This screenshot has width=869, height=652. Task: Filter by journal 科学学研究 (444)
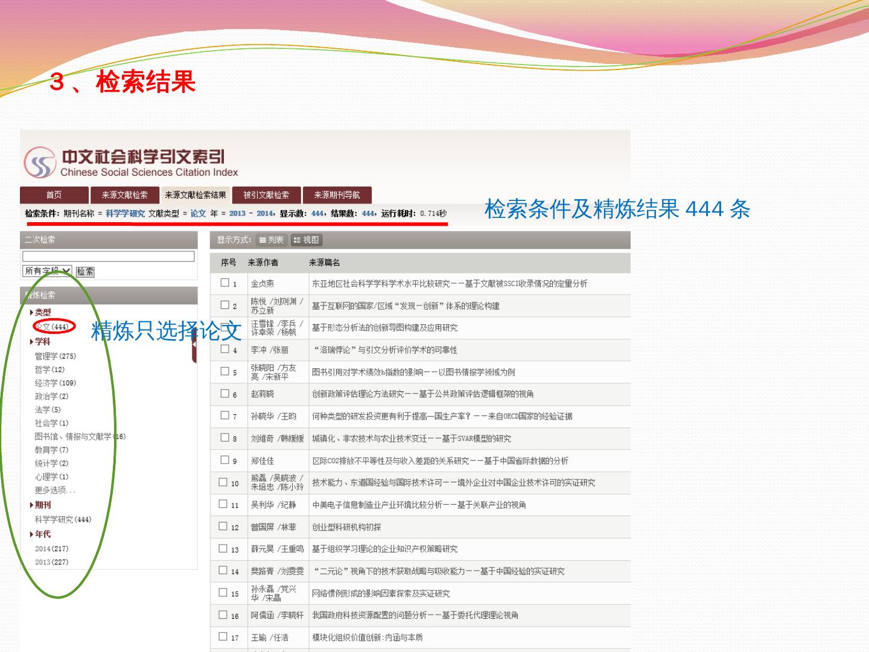(x=63, y=520)
